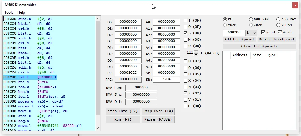Select the VRAM radio button
301x136 pixels.
point(225,25)
